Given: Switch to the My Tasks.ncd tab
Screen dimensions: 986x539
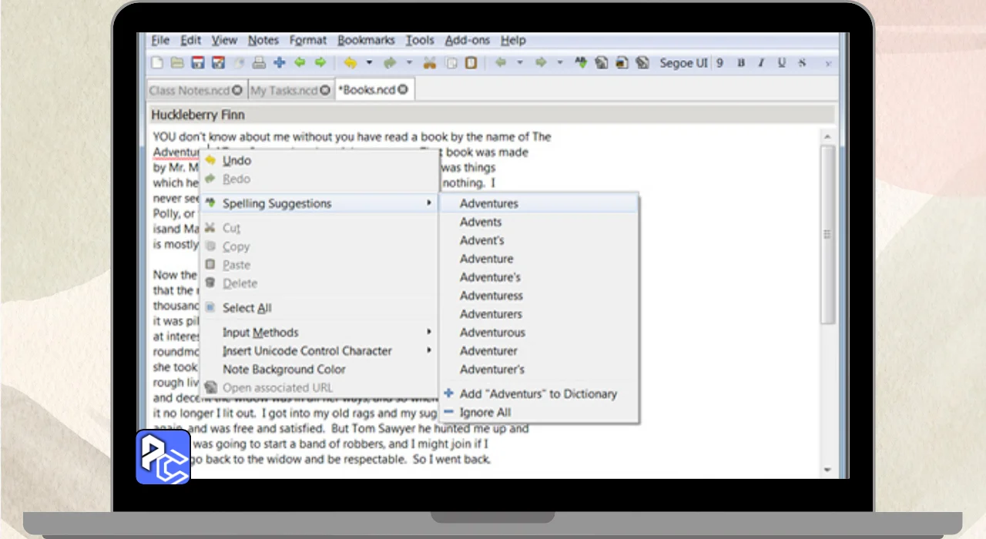Looking at the screenshot, I should coord(284,90).
